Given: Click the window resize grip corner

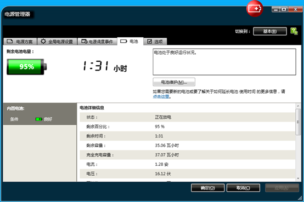Looking at the screenshot, I should pos(300,198).
